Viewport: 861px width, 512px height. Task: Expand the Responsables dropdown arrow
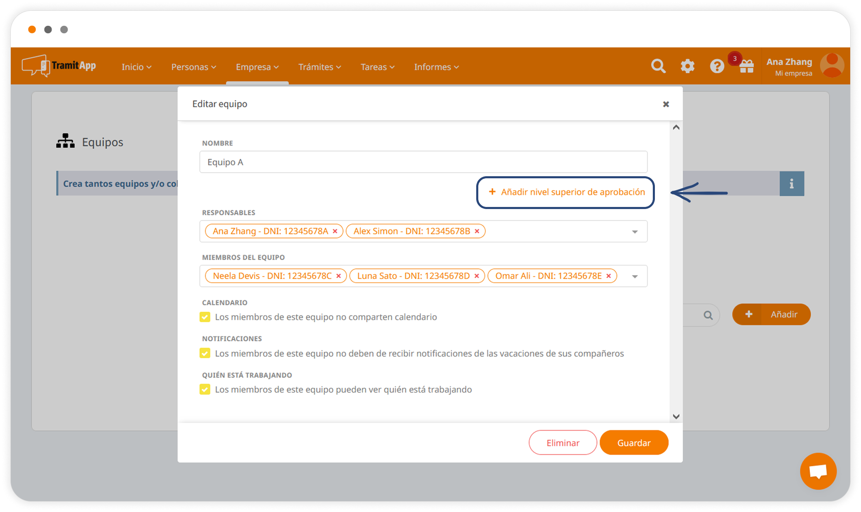click(x=635, y=232)
